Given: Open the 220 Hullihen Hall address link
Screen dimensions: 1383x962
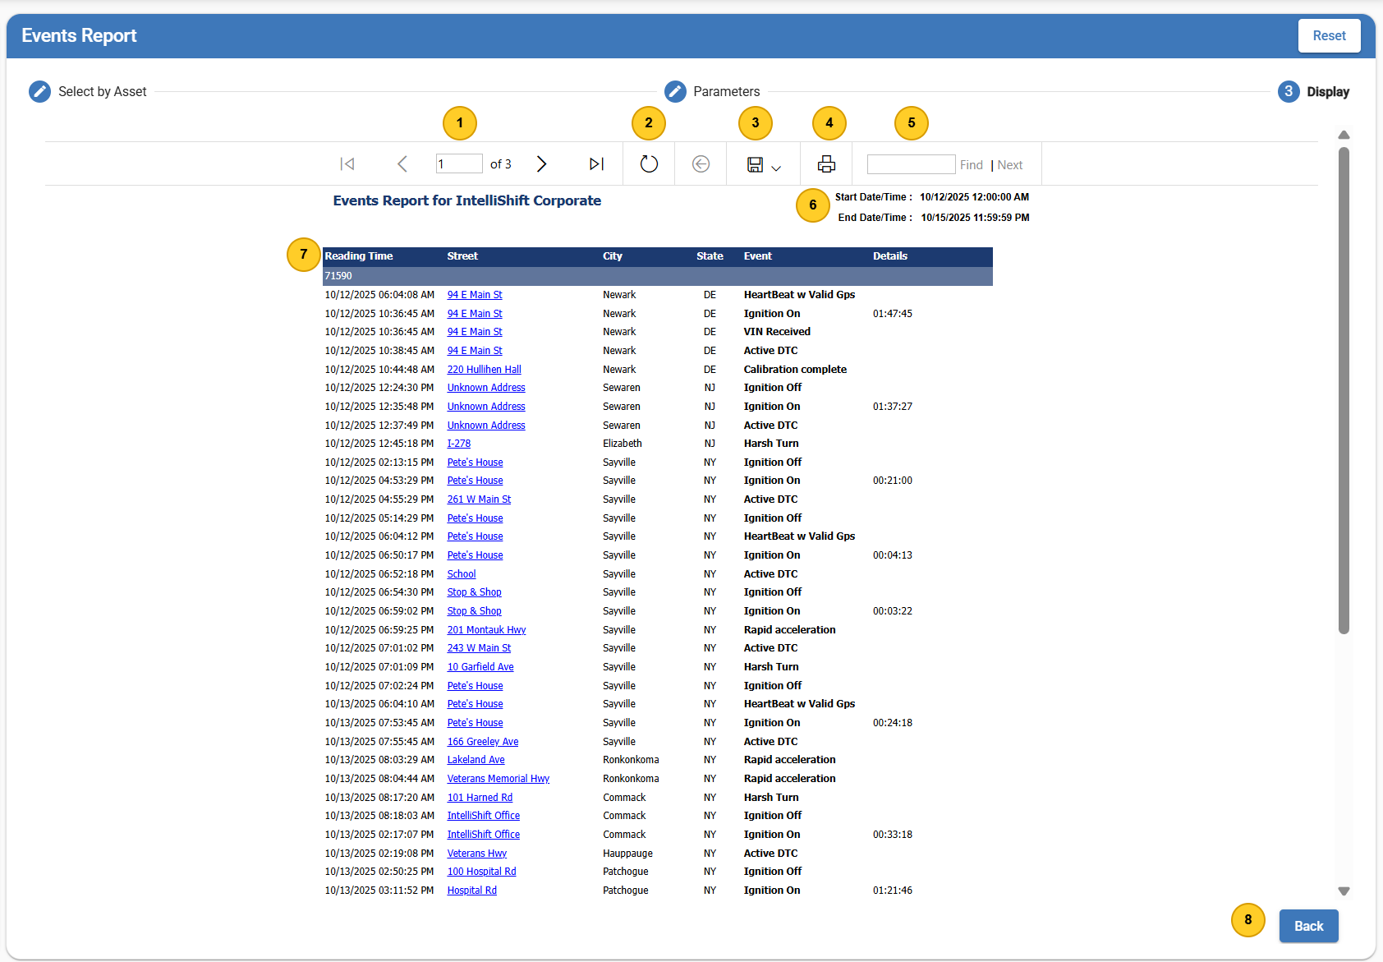Looking at the screenshot, I should 484,370.
